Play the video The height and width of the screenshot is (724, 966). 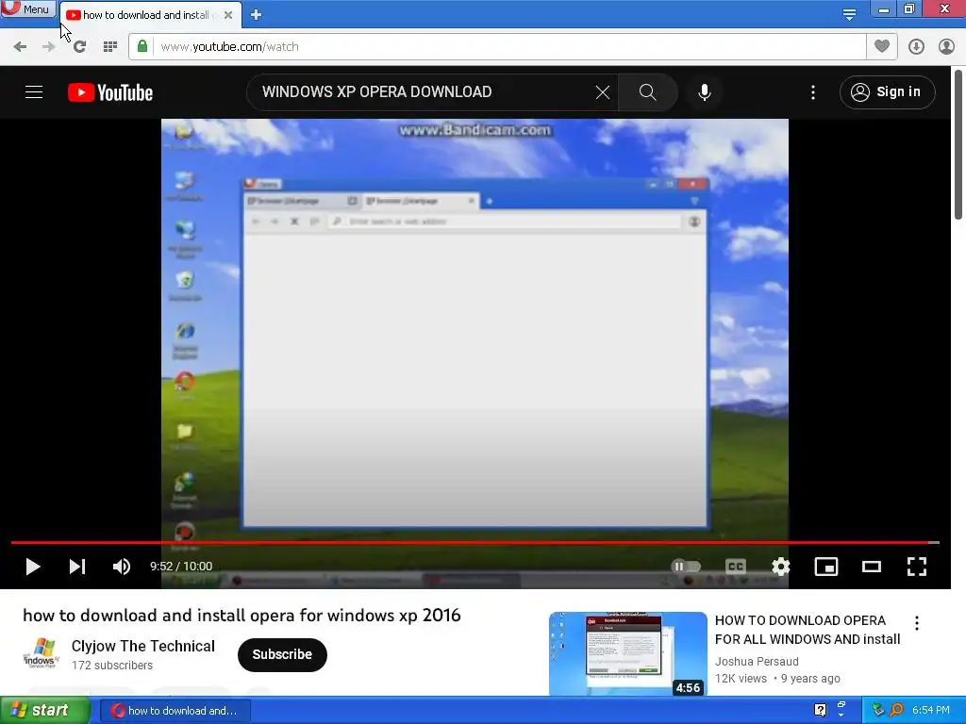pos(33,567)
